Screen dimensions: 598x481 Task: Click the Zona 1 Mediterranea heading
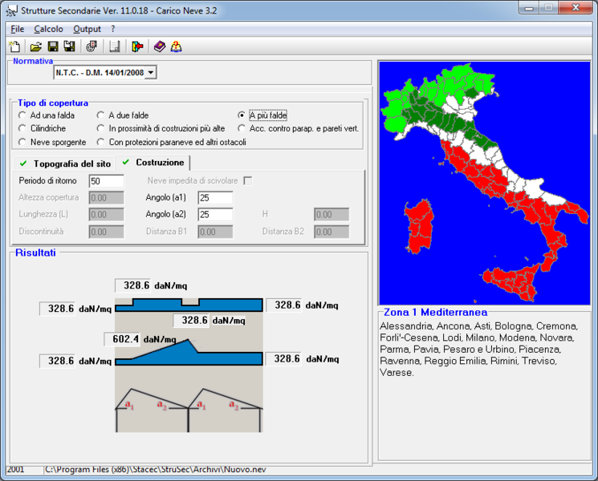(435, 313)
